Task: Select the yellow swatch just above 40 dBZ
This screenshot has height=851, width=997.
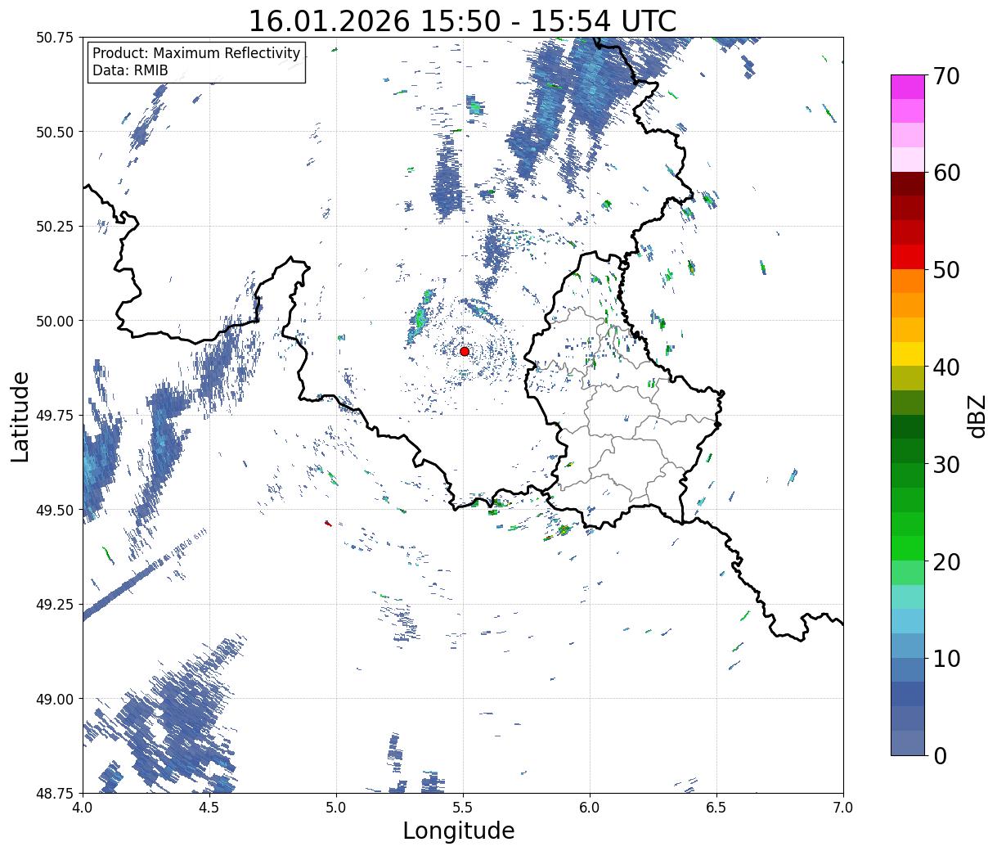Action: (x=908, y=353)
